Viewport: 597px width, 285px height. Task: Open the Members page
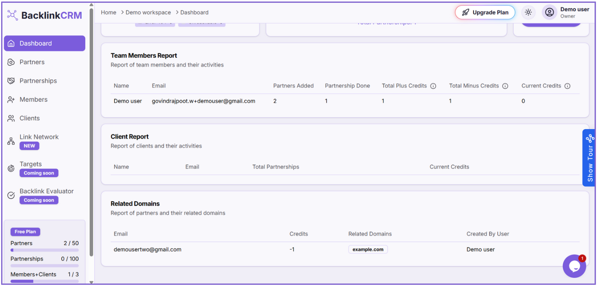(x=34, y=100)
